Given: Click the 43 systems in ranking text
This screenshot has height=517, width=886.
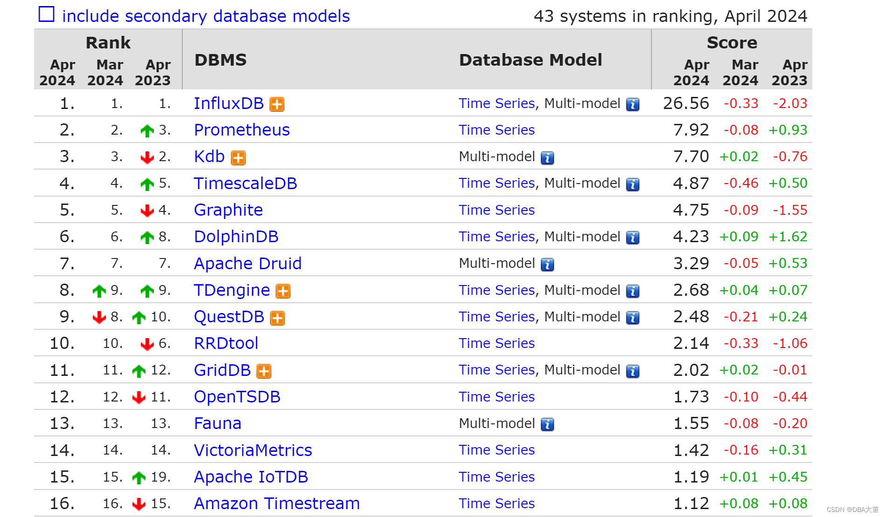Looking at the screenshot, I should point(671,16).
